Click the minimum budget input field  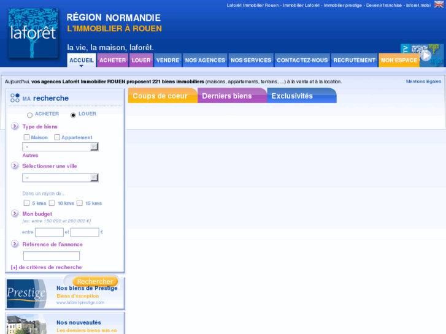point(49,232)
